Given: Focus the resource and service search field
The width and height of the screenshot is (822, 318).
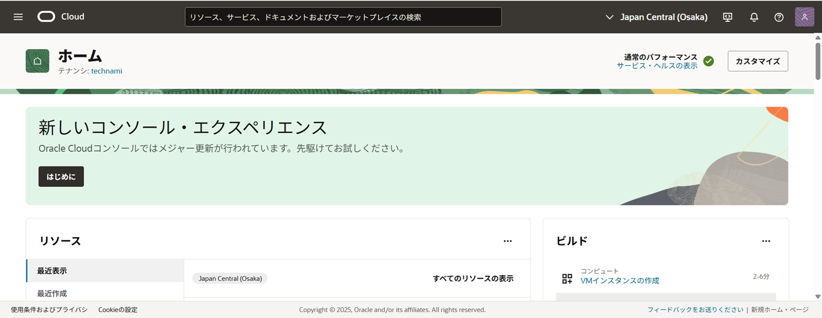Looking at the screenshot, I should click(x=343, y=17).
